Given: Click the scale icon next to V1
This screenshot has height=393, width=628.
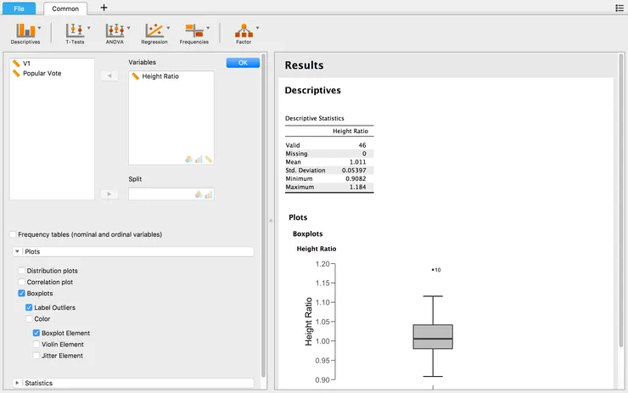Looking at the screenshot, I should [16, 64].
